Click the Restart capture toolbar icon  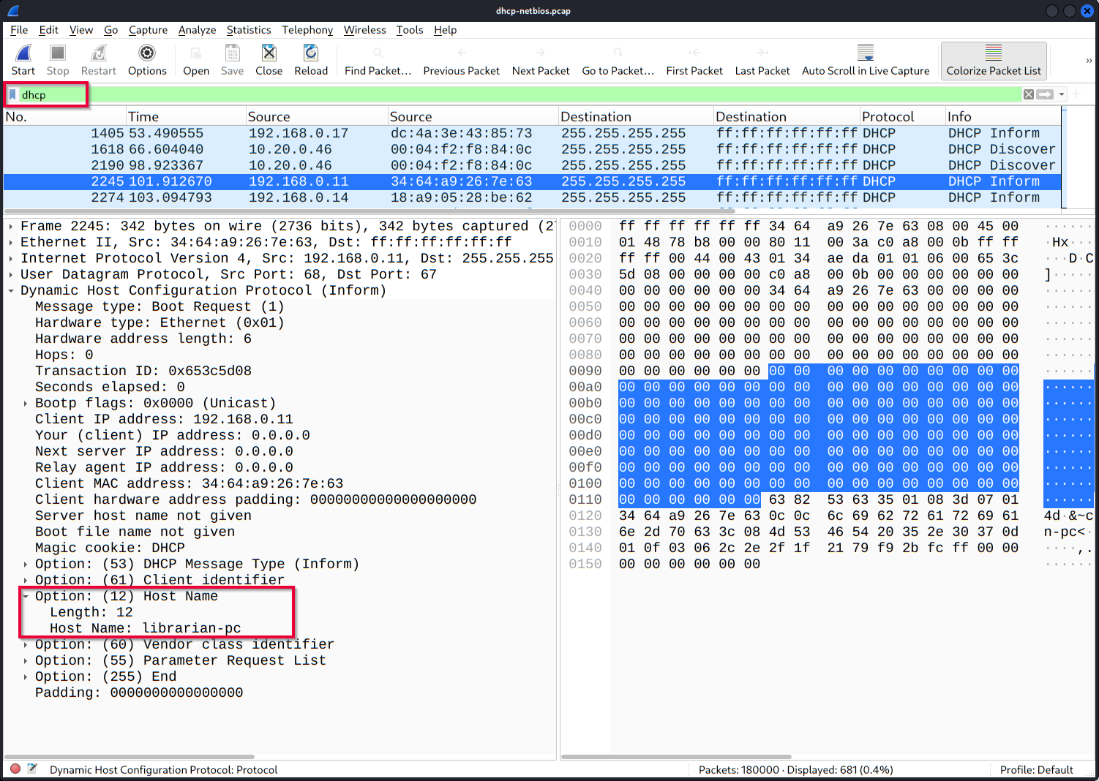(99, 60)
